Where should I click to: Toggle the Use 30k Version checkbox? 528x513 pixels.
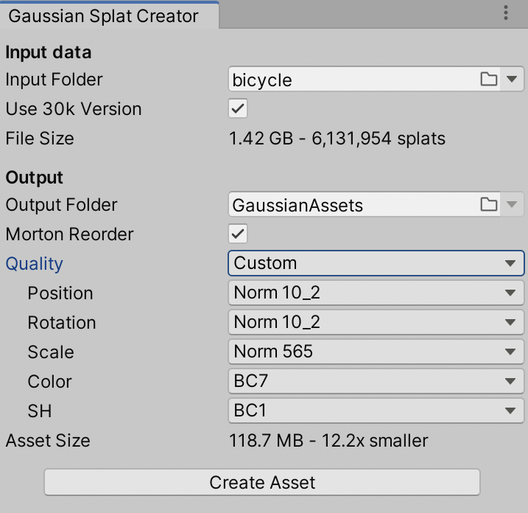click(238, 108)
